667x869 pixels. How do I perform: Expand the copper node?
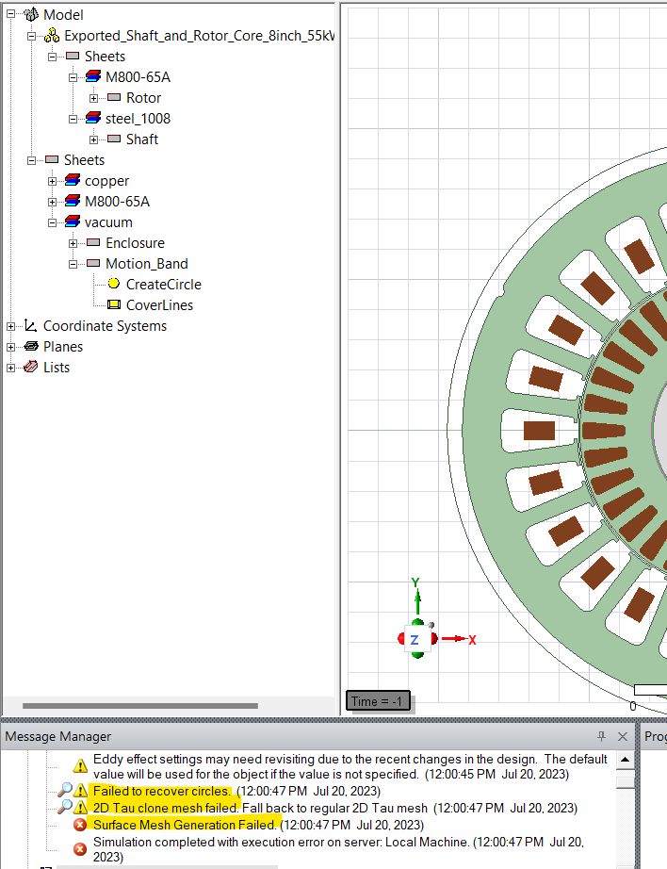click(52, 181)
